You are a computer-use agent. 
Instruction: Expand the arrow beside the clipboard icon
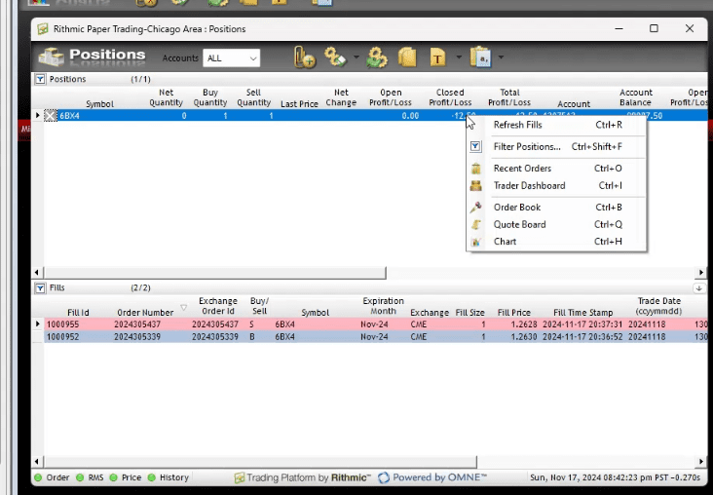pyautogui.click(x=501, y=58)
